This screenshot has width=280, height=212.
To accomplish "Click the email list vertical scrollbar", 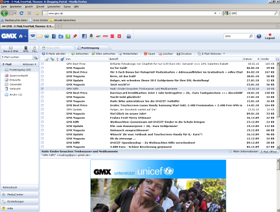I will (x=278, y=105).
